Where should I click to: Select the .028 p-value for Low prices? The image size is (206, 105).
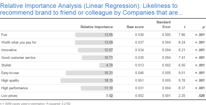coord(202,96)
